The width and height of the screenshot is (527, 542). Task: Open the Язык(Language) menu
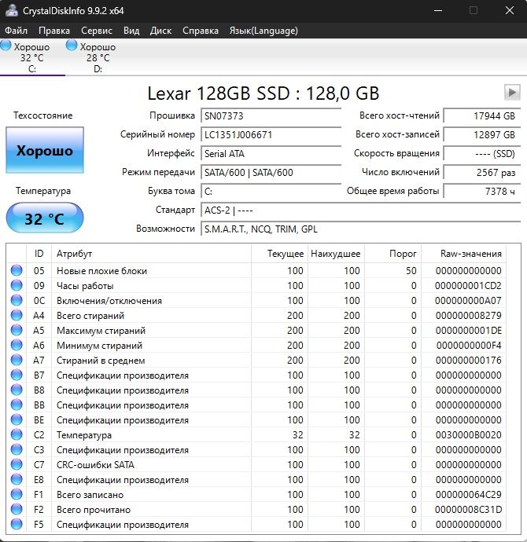263,31
